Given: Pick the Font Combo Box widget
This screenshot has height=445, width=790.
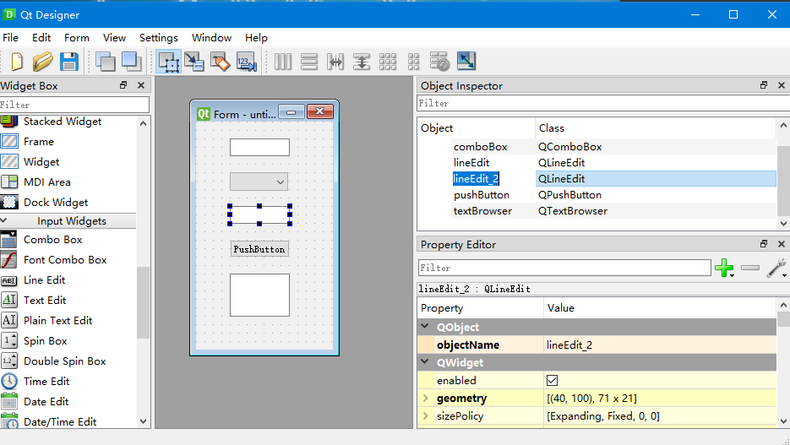Looking at the screenshot, I should coord(65,260).
